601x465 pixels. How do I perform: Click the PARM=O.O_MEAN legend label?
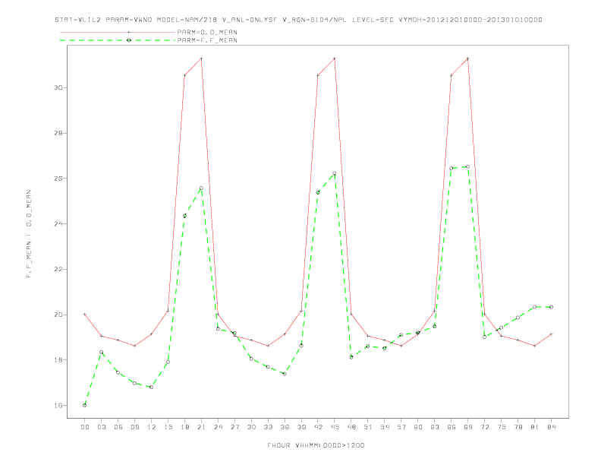coord(207,32)
